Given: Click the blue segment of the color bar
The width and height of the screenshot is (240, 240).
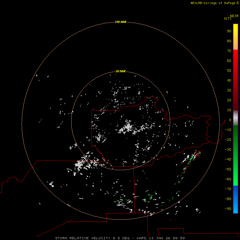Looking at the screenshot, I should coord(235,199).
